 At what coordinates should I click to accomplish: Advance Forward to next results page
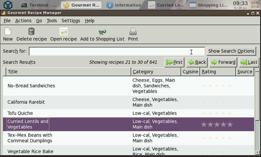click(x=223, y=62)
